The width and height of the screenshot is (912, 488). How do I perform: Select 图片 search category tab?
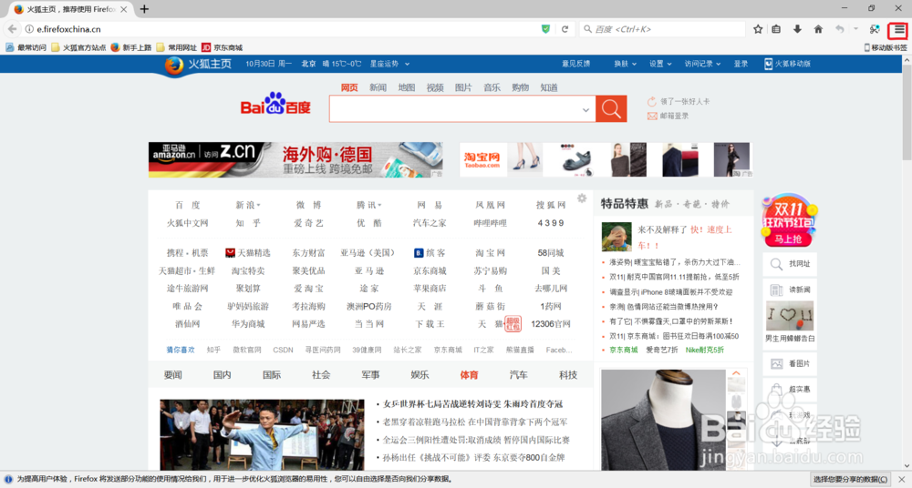pos(463,87)
